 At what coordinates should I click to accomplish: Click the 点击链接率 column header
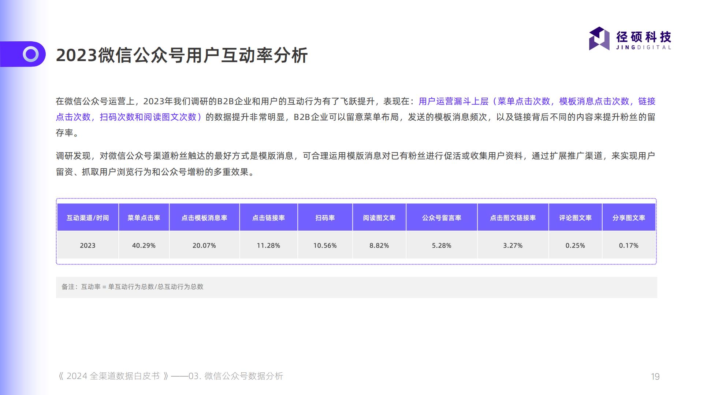[268, 218]
